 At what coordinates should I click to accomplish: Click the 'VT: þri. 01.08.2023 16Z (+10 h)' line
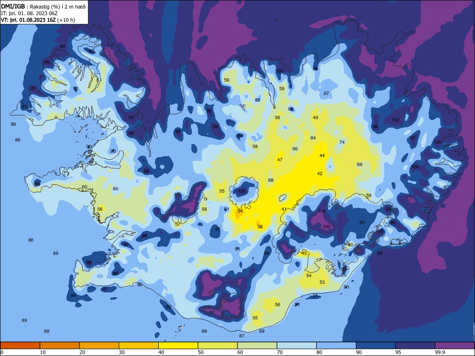coord(38,20)
